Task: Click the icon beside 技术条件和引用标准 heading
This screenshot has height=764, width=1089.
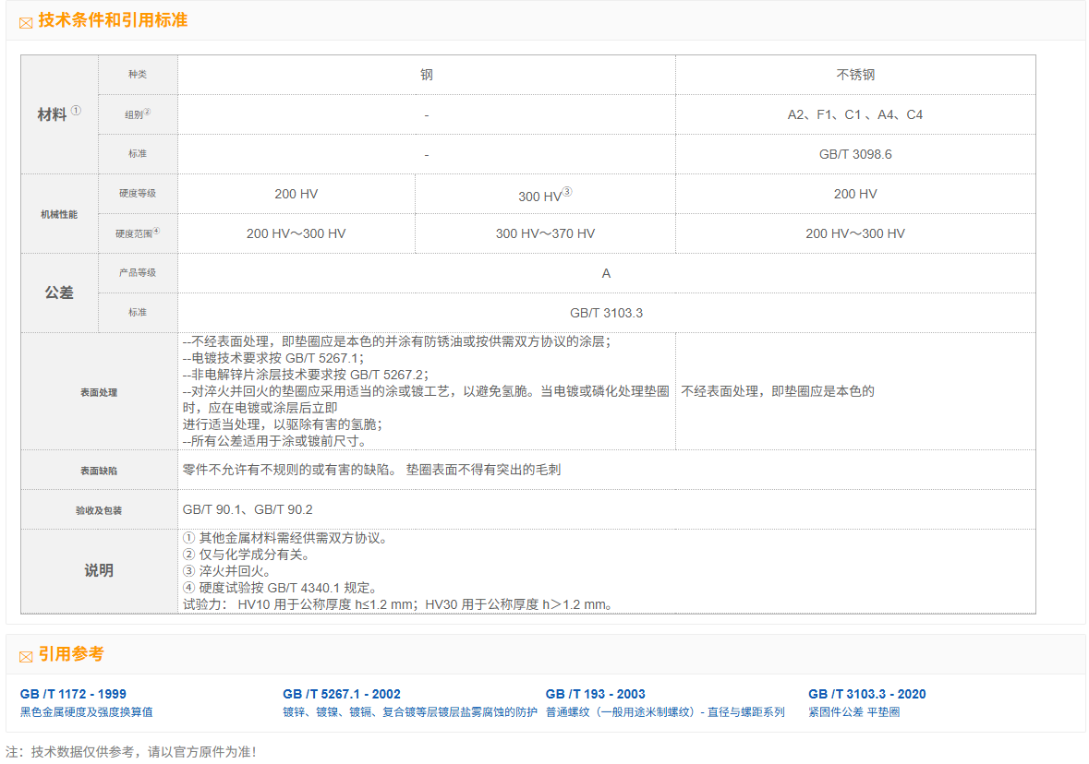Action: 26,22
